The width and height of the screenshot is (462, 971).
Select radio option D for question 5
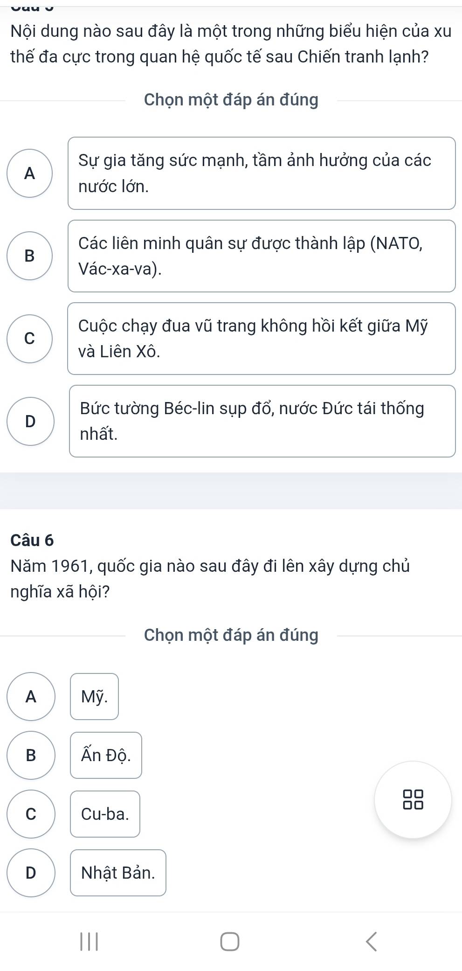pyautogui.click(x=30, y=421)
